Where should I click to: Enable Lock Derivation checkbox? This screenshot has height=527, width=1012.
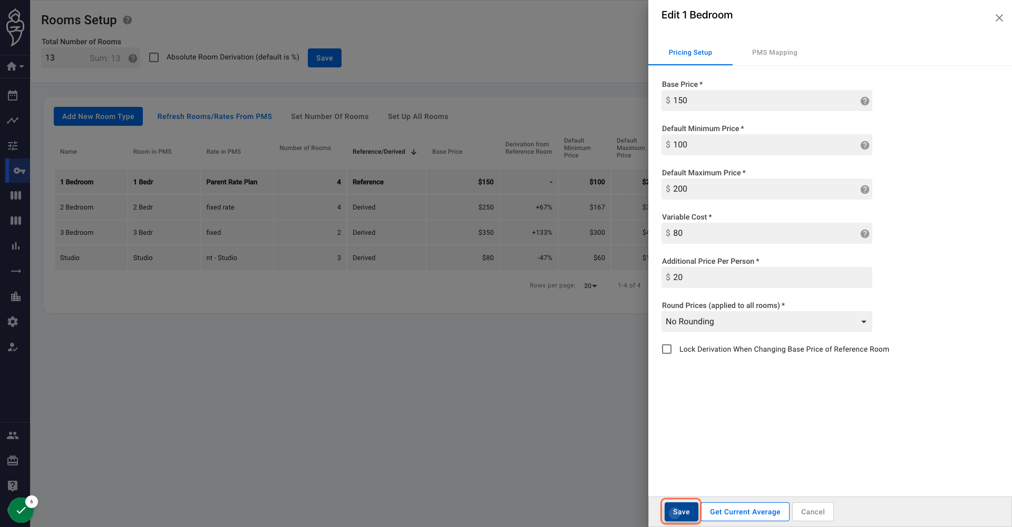click(x=667, y=349)
